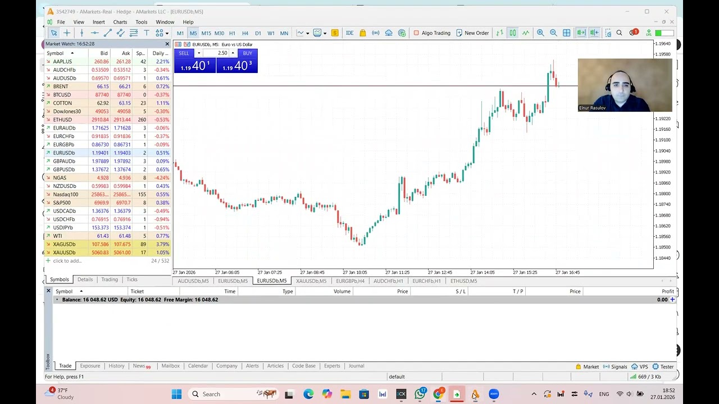Screen dimensions: 719x404
Task: Switch timeframe to M15
Action: pos(206,33)
